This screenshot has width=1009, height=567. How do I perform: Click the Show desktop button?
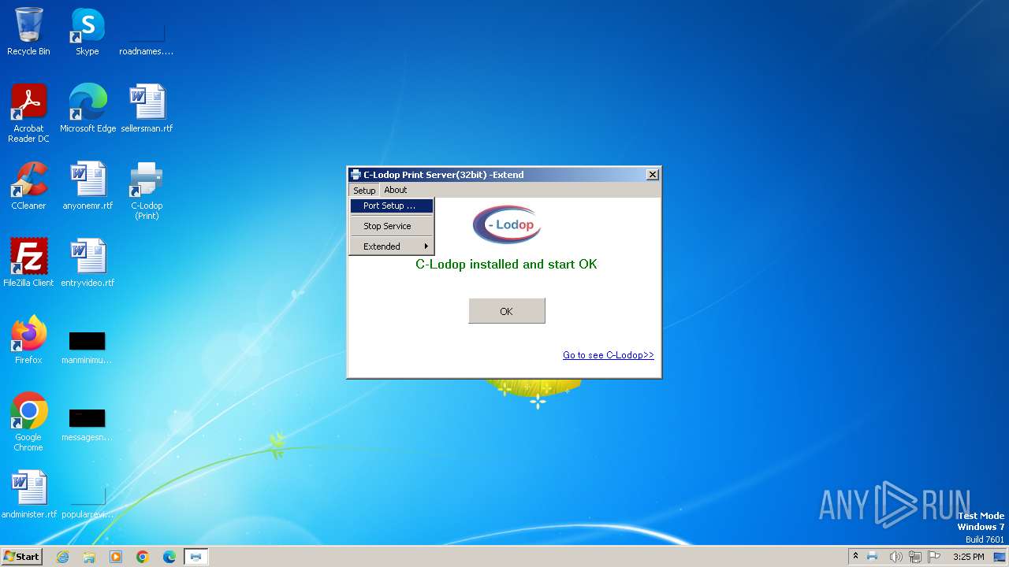pyautogui.click(x=1000, y=557)
